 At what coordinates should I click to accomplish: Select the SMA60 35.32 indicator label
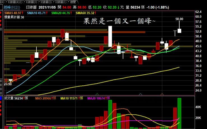(x=86, y=13)
